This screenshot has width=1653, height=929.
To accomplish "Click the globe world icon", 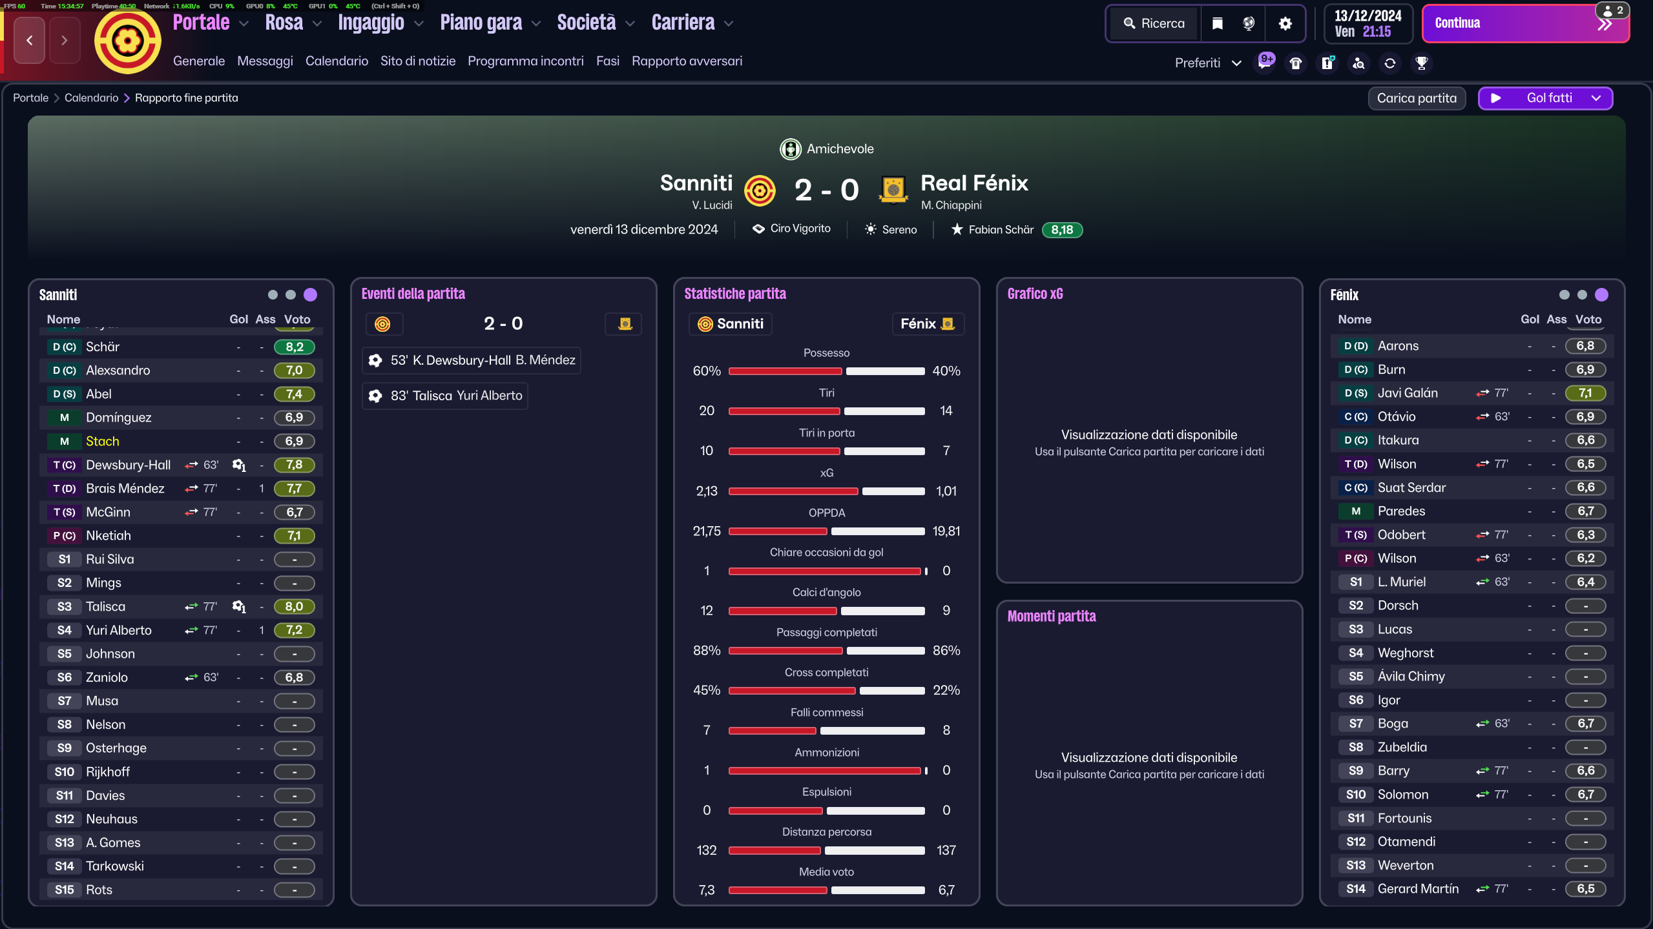I will (x=1249, y=24).
